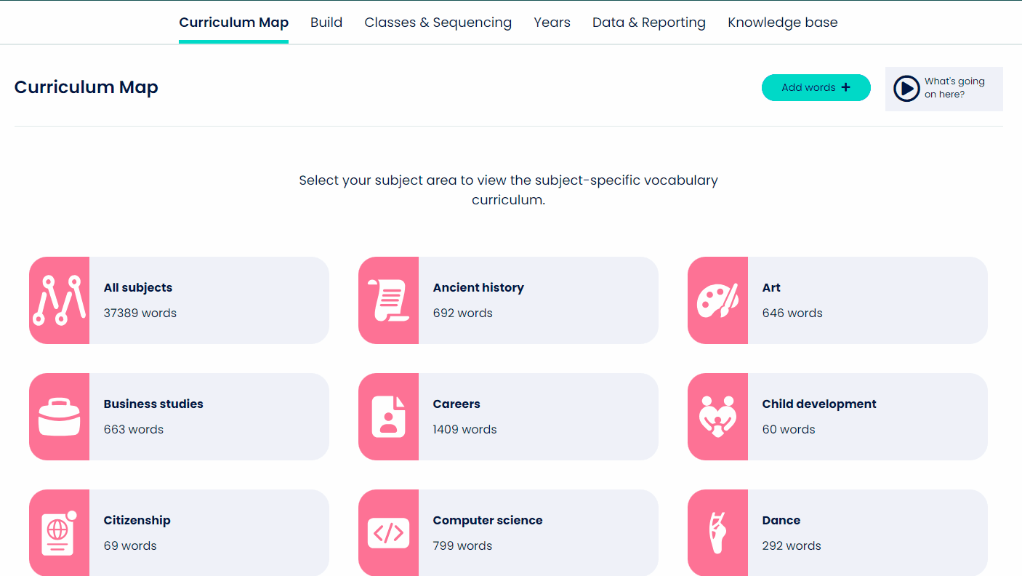Viewport: 1022px width, 576px height.
Task: Go to Classes & Sequencing tab
Action: (x=438, y=23)
